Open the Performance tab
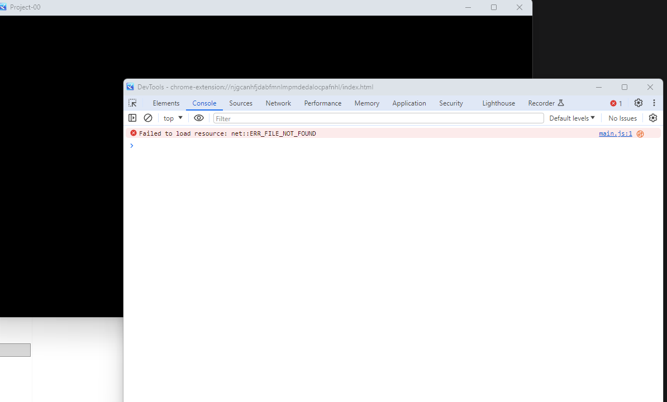This screenshot has width=667, height=402. click(x=322, y=103)
